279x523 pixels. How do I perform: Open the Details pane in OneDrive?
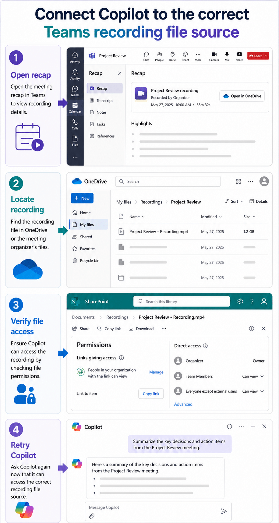pos(258,201)
